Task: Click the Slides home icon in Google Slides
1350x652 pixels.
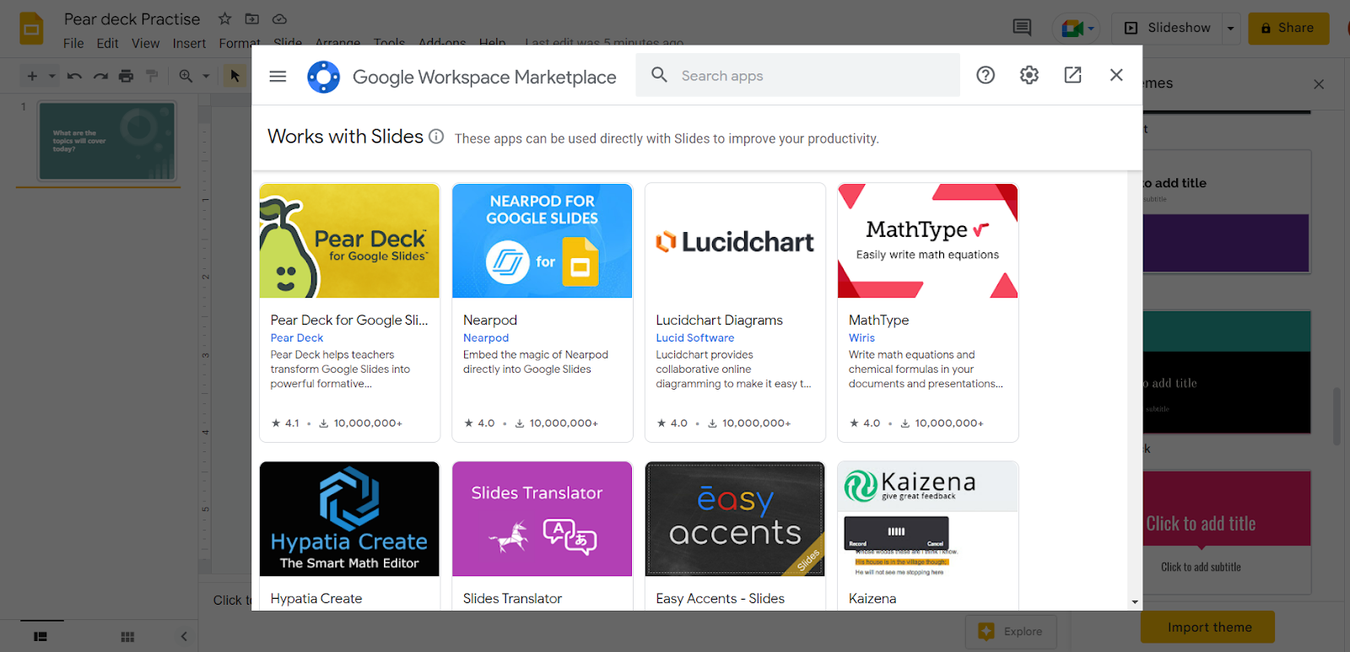Action: click(x=31, y=29)
